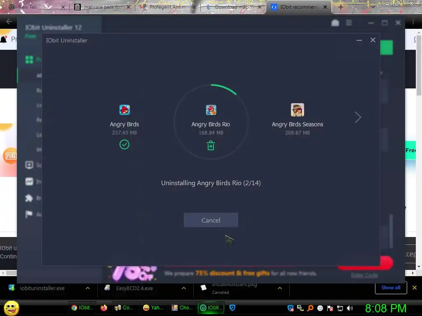Switch to IObit Uninstaller taskbar item
The width and height of the screenshot is (422, 316).
click(211, 308)
